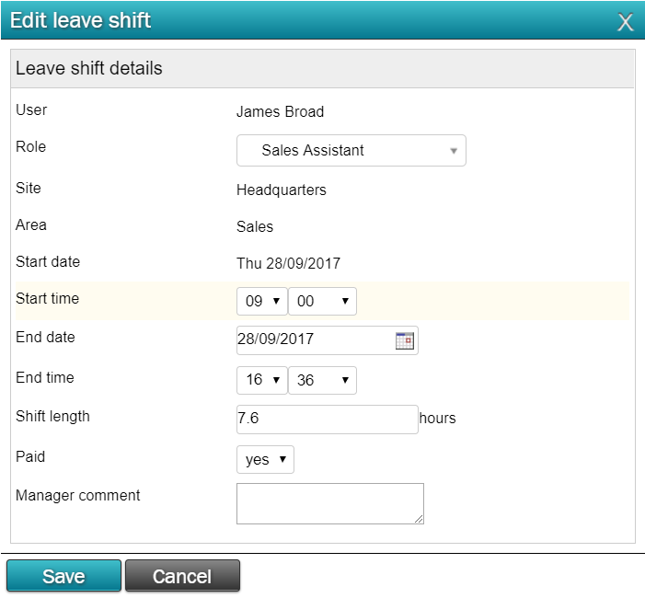Viewport: 645px width, 598px height.
Task: Click the Manager comment field label
Action: [77, 496]
